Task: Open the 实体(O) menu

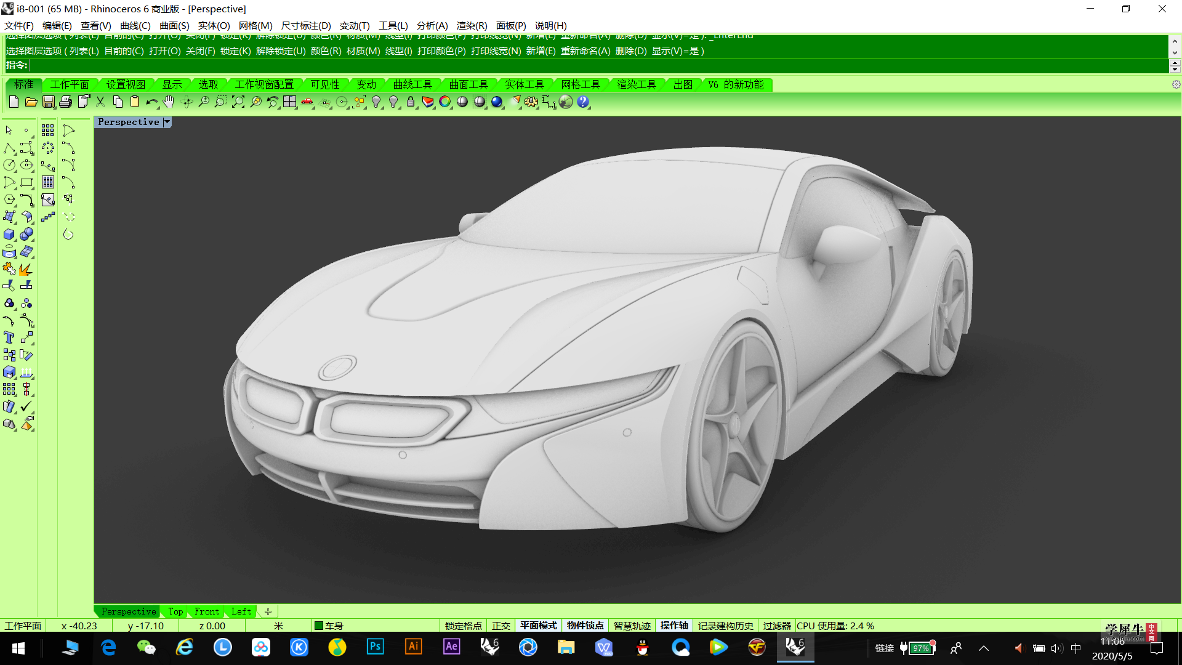Action: coord(214,25)
